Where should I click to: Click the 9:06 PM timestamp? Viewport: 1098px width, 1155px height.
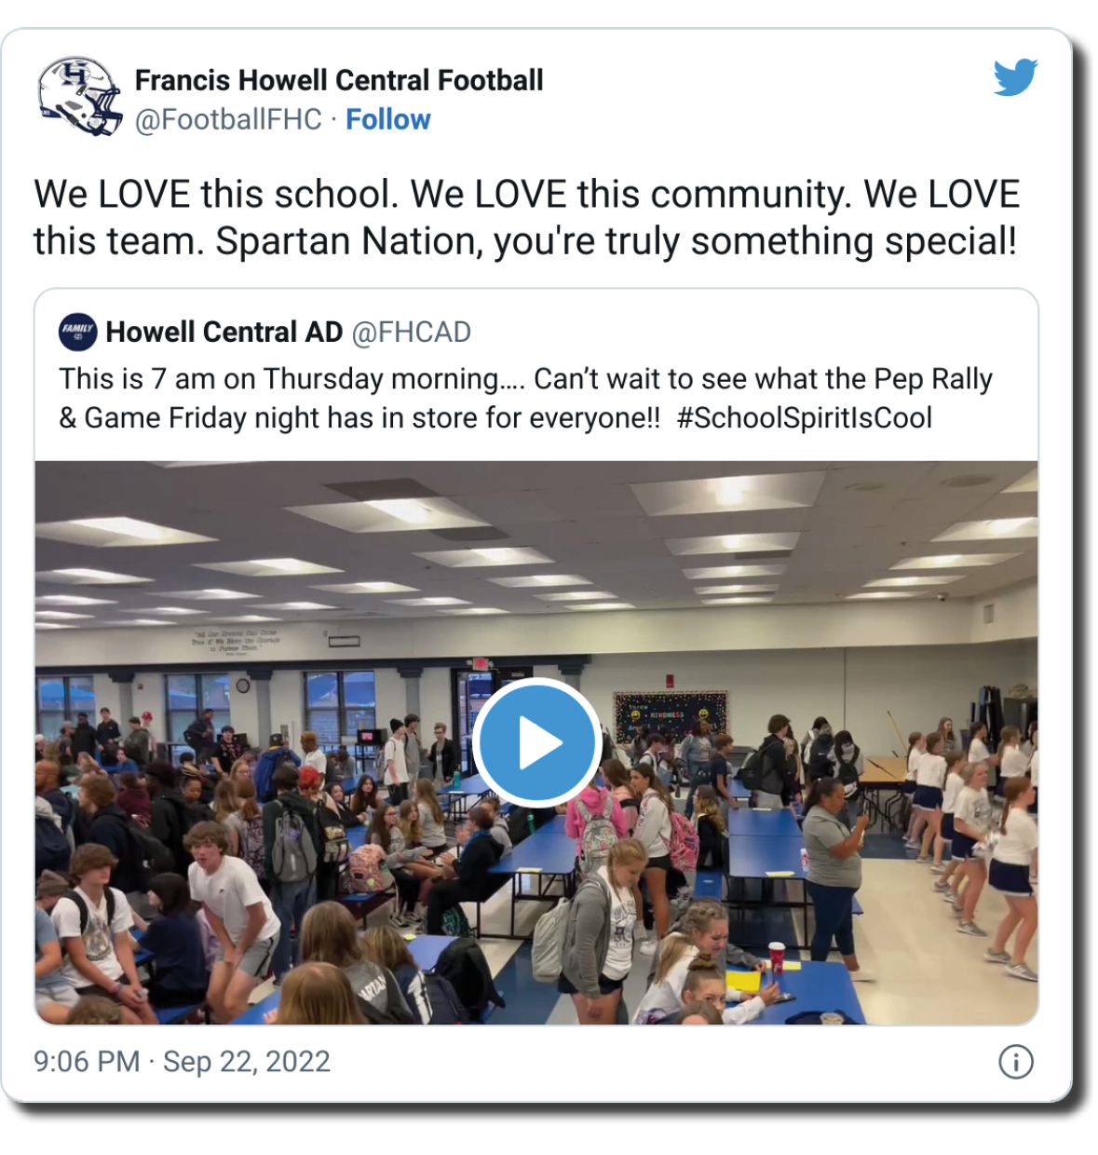(x=87, y=1062)
